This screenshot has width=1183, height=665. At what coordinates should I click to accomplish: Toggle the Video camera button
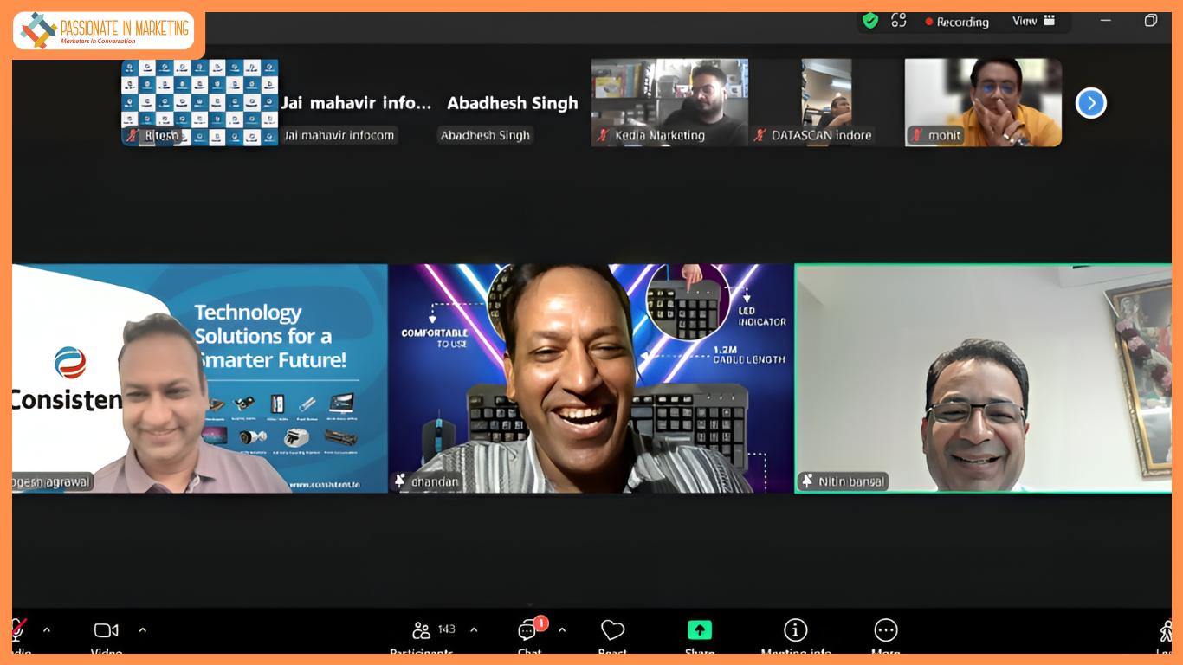click(107, 630)
